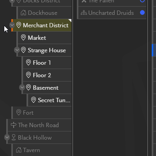Collapse the Black Hollow node chevron

7,137
